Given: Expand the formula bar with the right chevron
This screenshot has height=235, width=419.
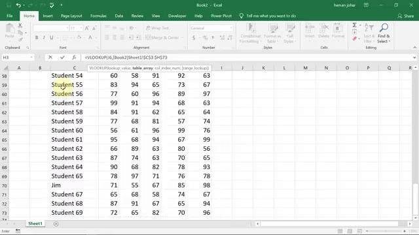Looking at the screenshot, I should (x=414, y=57).
